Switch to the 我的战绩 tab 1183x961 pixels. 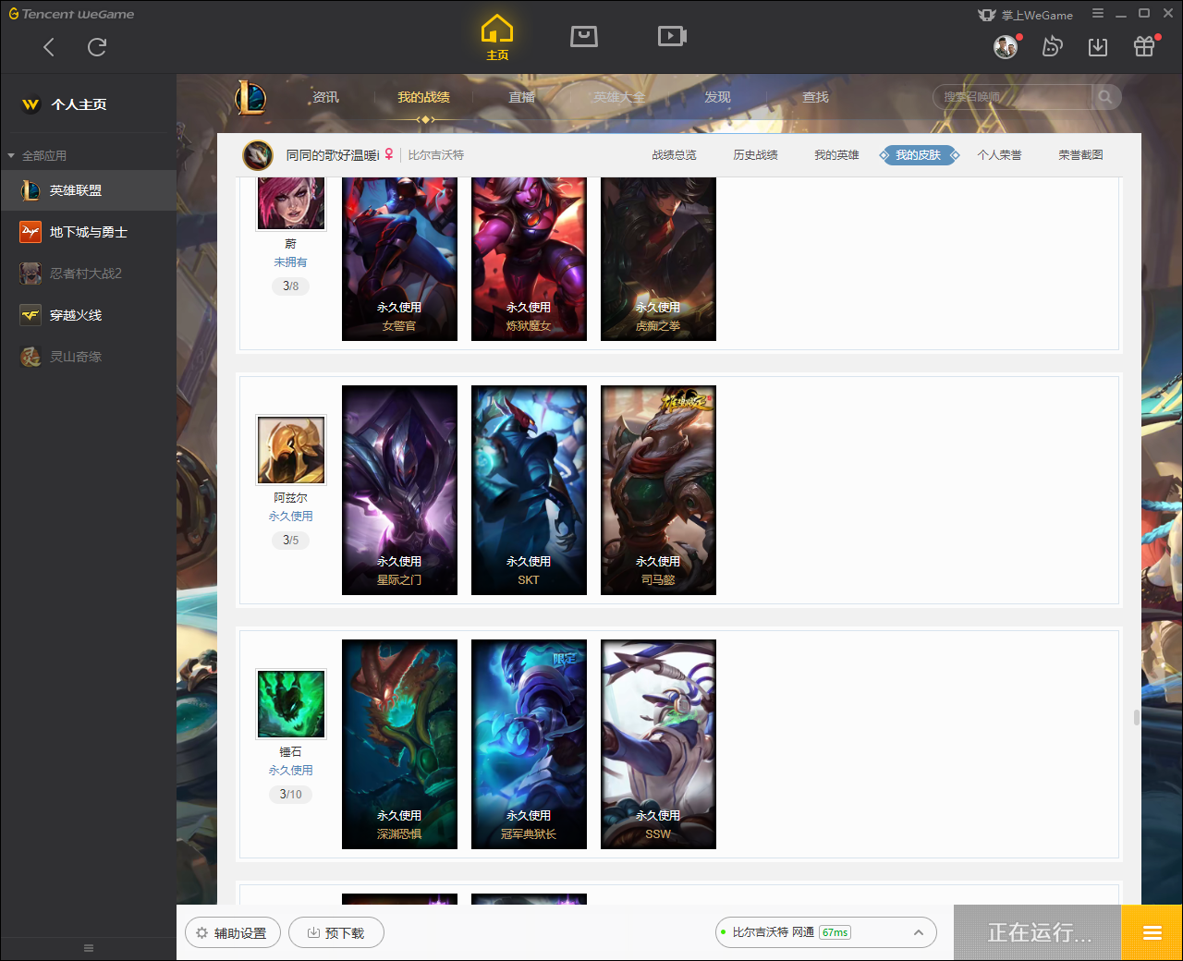point(423,97)
